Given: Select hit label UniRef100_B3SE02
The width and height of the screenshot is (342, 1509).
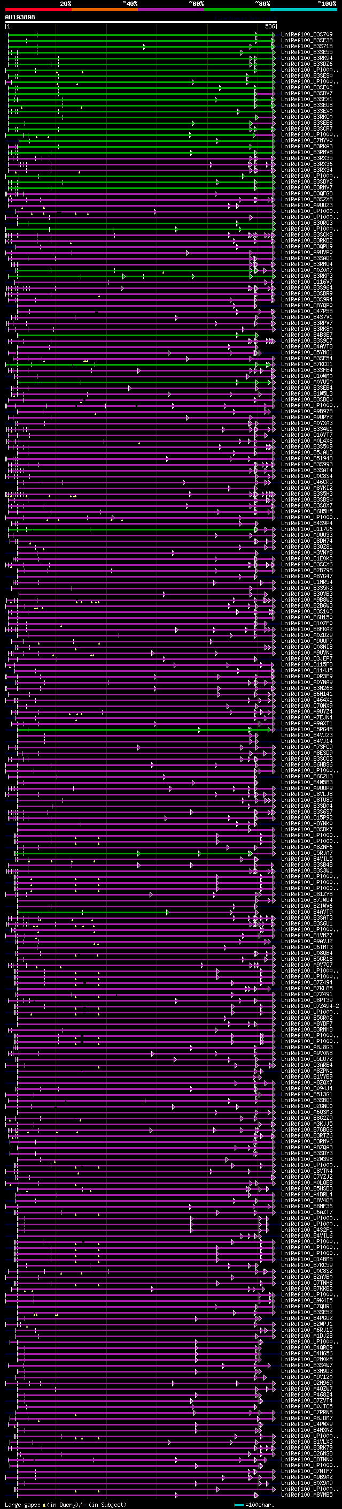Looking at the screenshot, I should pos(307,87).
